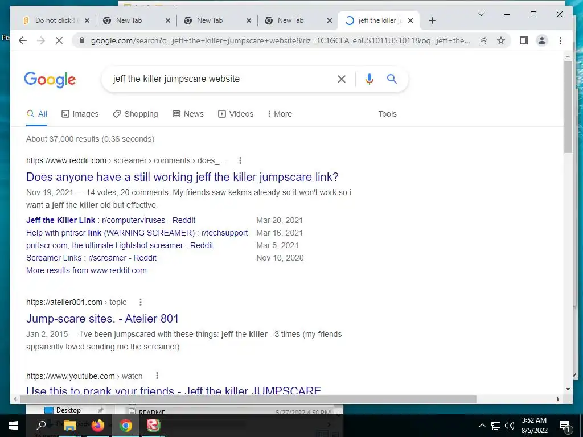Screen dimensions: 583x437
Task: Go to the Google logo homepage
Action: (x=50, y=79)
